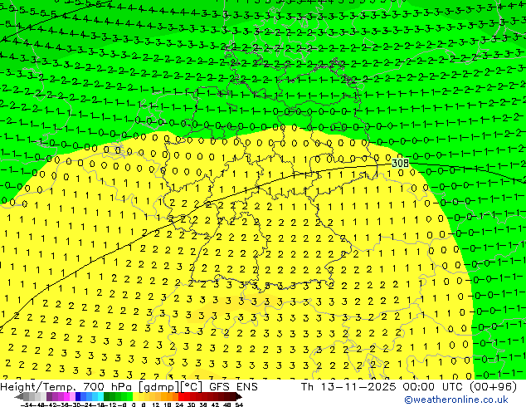This screenshot has width=526, height=407.
Task: Select the Height/Temp. 700 hPa title text
Action: [67, 387]
